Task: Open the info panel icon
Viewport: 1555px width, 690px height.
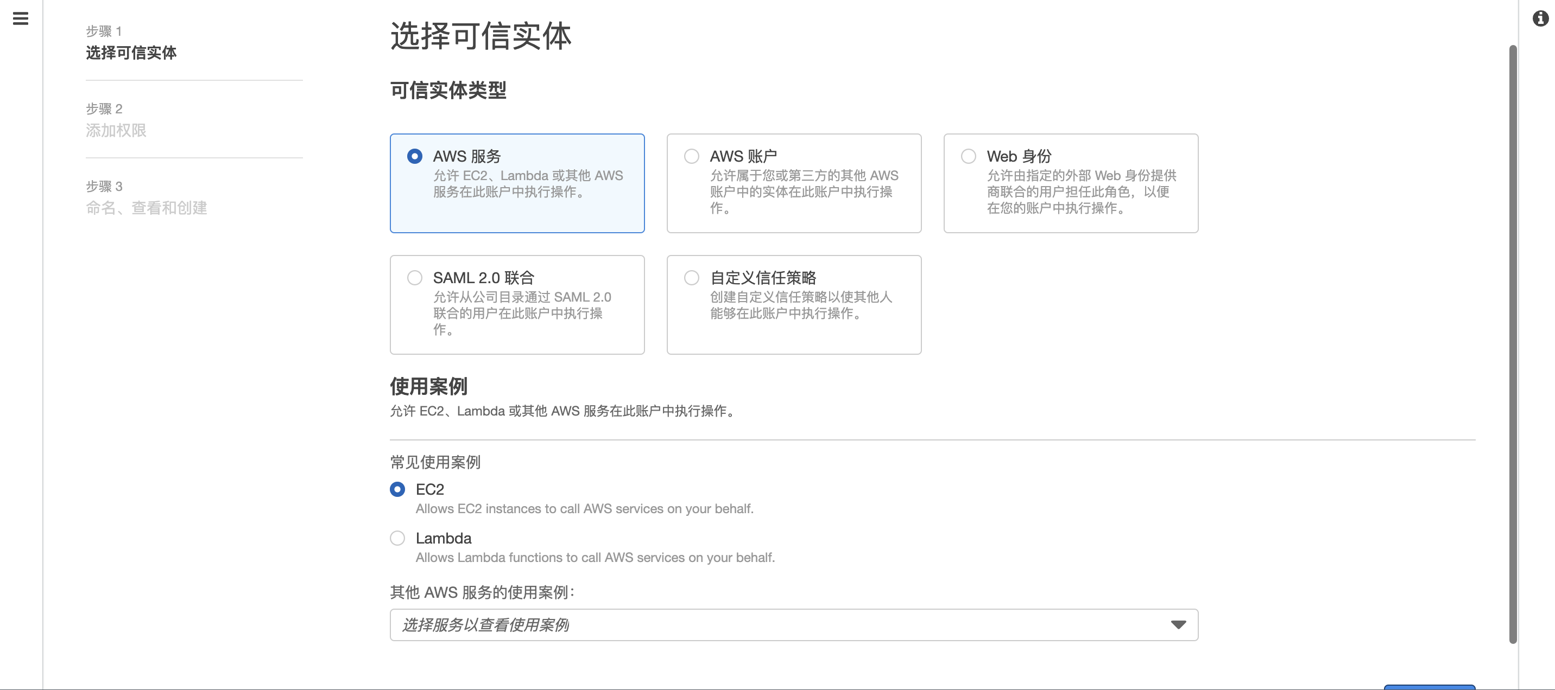Action: click(1540, 18)
